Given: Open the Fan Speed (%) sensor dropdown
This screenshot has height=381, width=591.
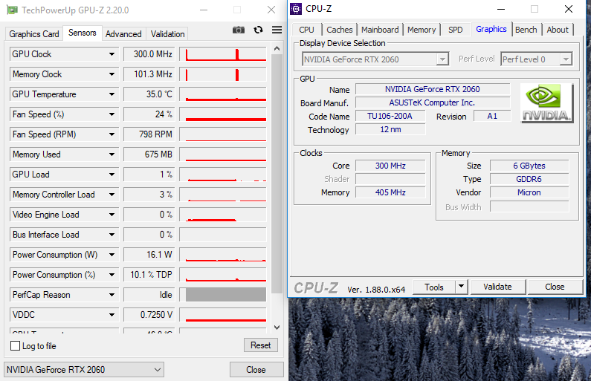Looking at the screenshot, I should [112, 114].
